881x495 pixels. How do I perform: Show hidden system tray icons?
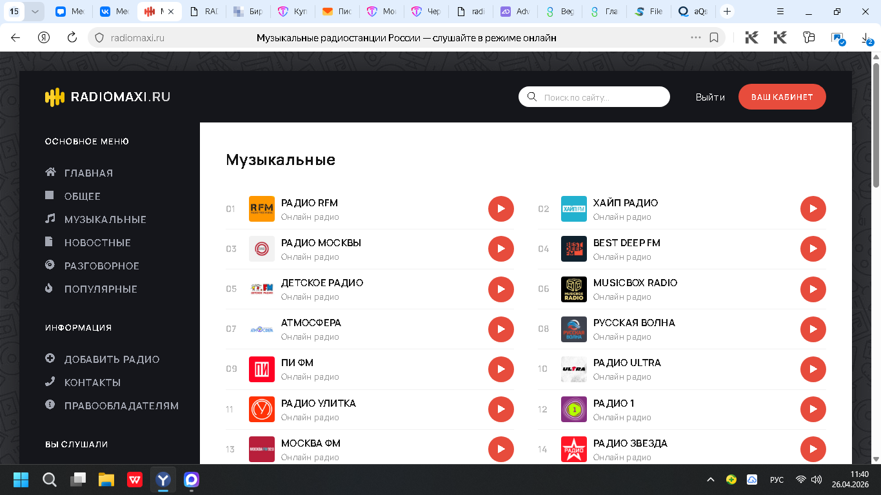click(711, 480)
